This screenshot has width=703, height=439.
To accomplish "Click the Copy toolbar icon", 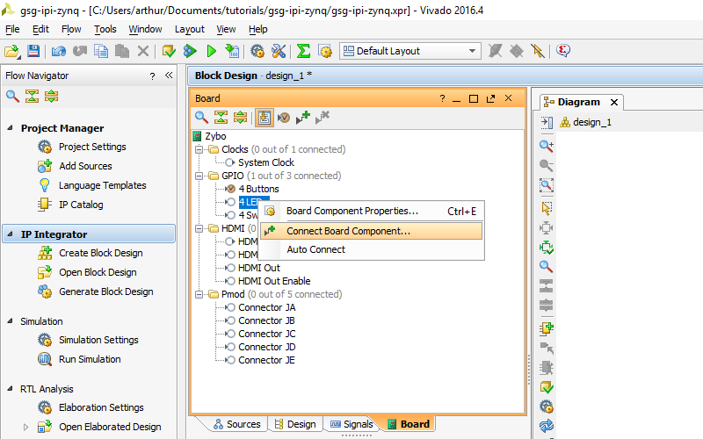I will tap(101, 51).
